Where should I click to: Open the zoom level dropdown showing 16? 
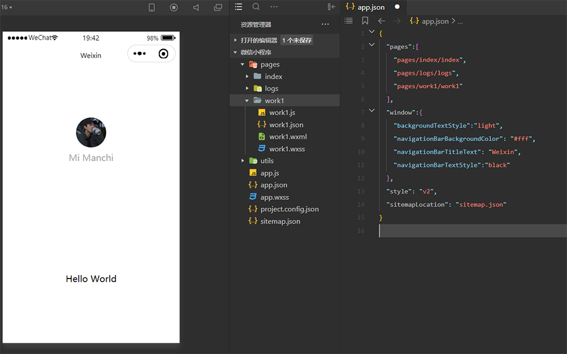[x=6, y=7]
